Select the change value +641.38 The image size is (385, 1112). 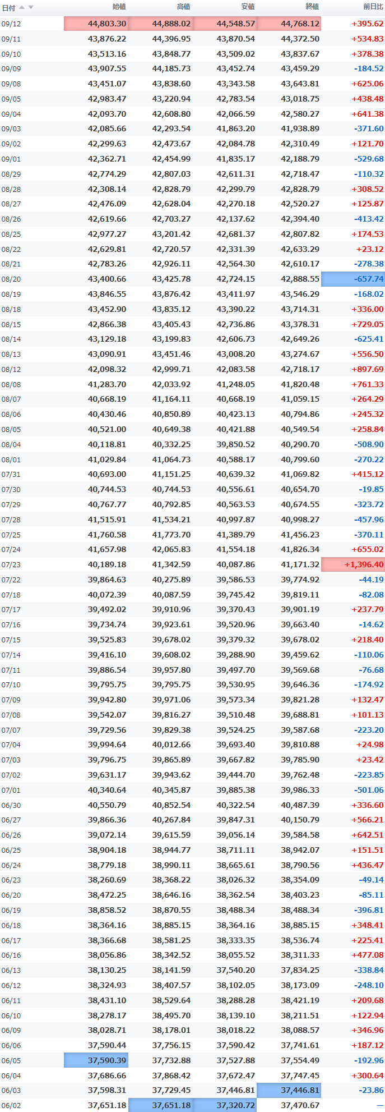(368, 114)
